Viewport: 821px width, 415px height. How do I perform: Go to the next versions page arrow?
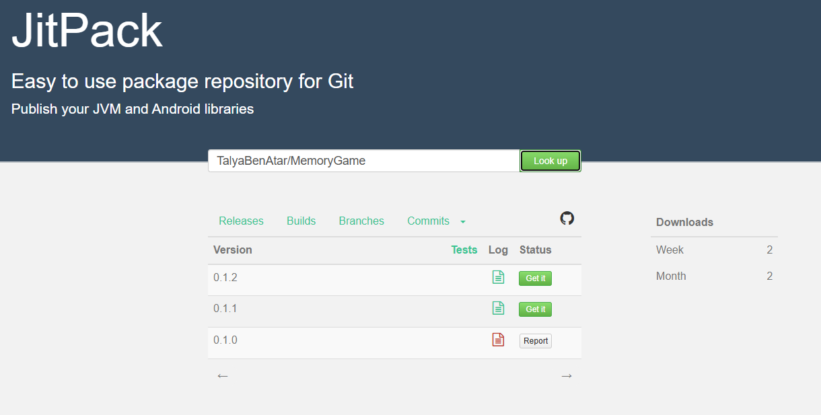(x=567, y=375)
